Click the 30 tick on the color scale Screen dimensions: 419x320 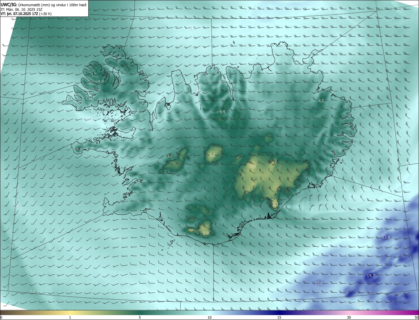click(349, 317)
